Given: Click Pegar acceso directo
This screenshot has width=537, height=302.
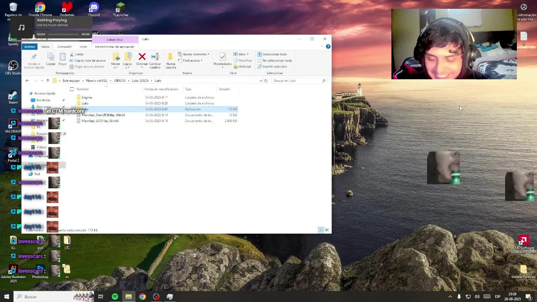Looking at the screenshot, I should [86, 67].
